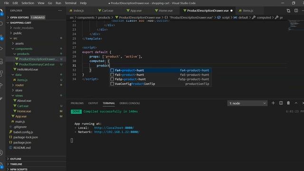Screen dimensions: 304x171
Task: Switch to the Output panel tab
Action: (93, 103)
